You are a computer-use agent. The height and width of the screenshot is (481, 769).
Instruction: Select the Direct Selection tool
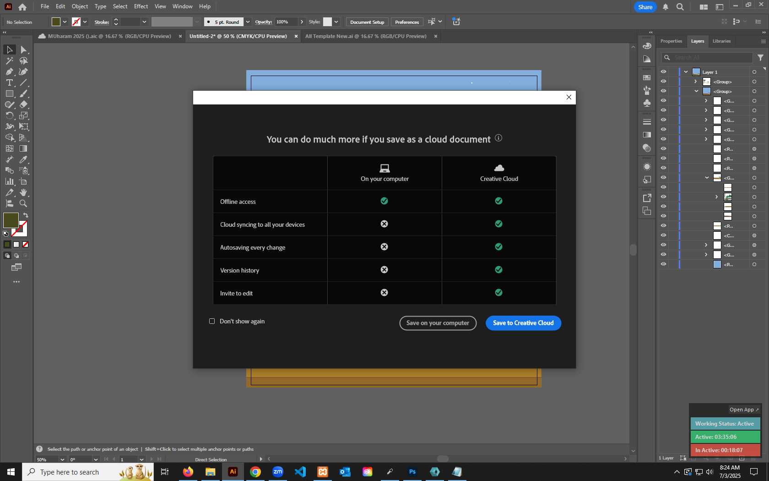pos(24,49)
